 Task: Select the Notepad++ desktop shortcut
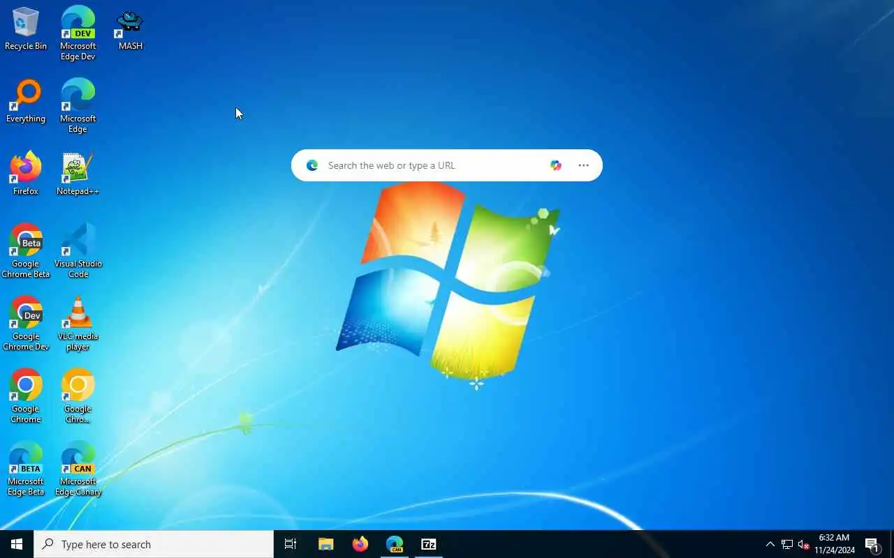[x=78, y=174]
